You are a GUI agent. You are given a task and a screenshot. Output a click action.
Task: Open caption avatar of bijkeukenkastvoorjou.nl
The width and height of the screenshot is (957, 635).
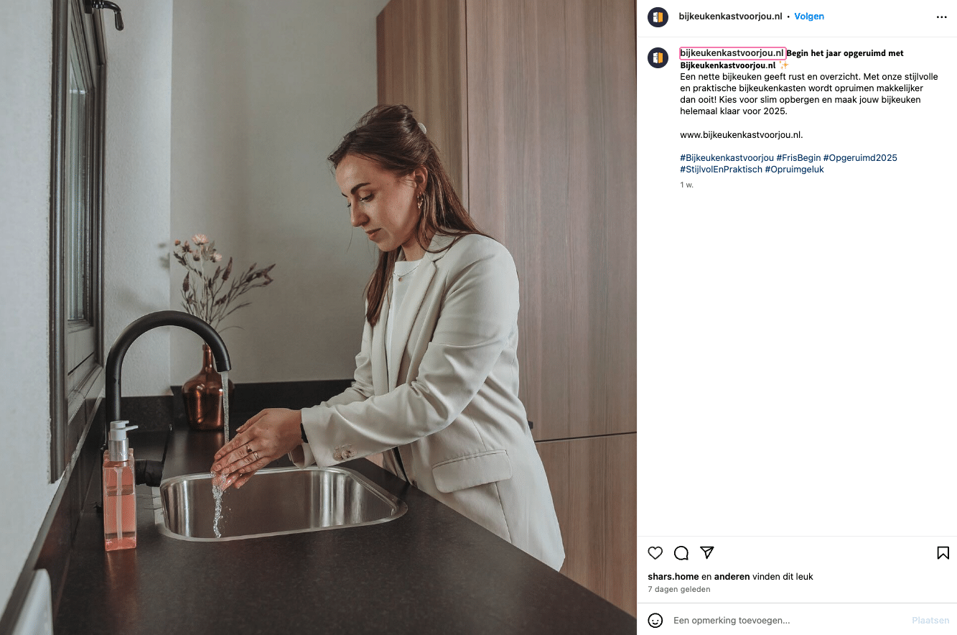point(658,58)
